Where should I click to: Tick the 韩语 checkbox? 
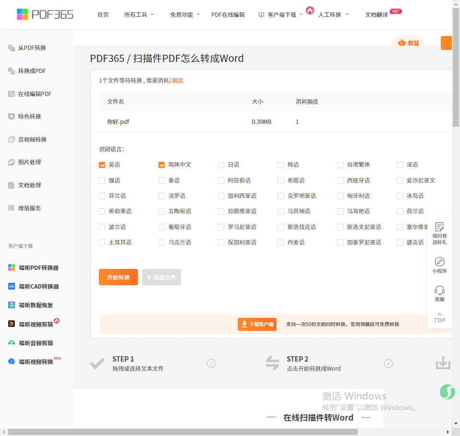[x=281, y=165]
